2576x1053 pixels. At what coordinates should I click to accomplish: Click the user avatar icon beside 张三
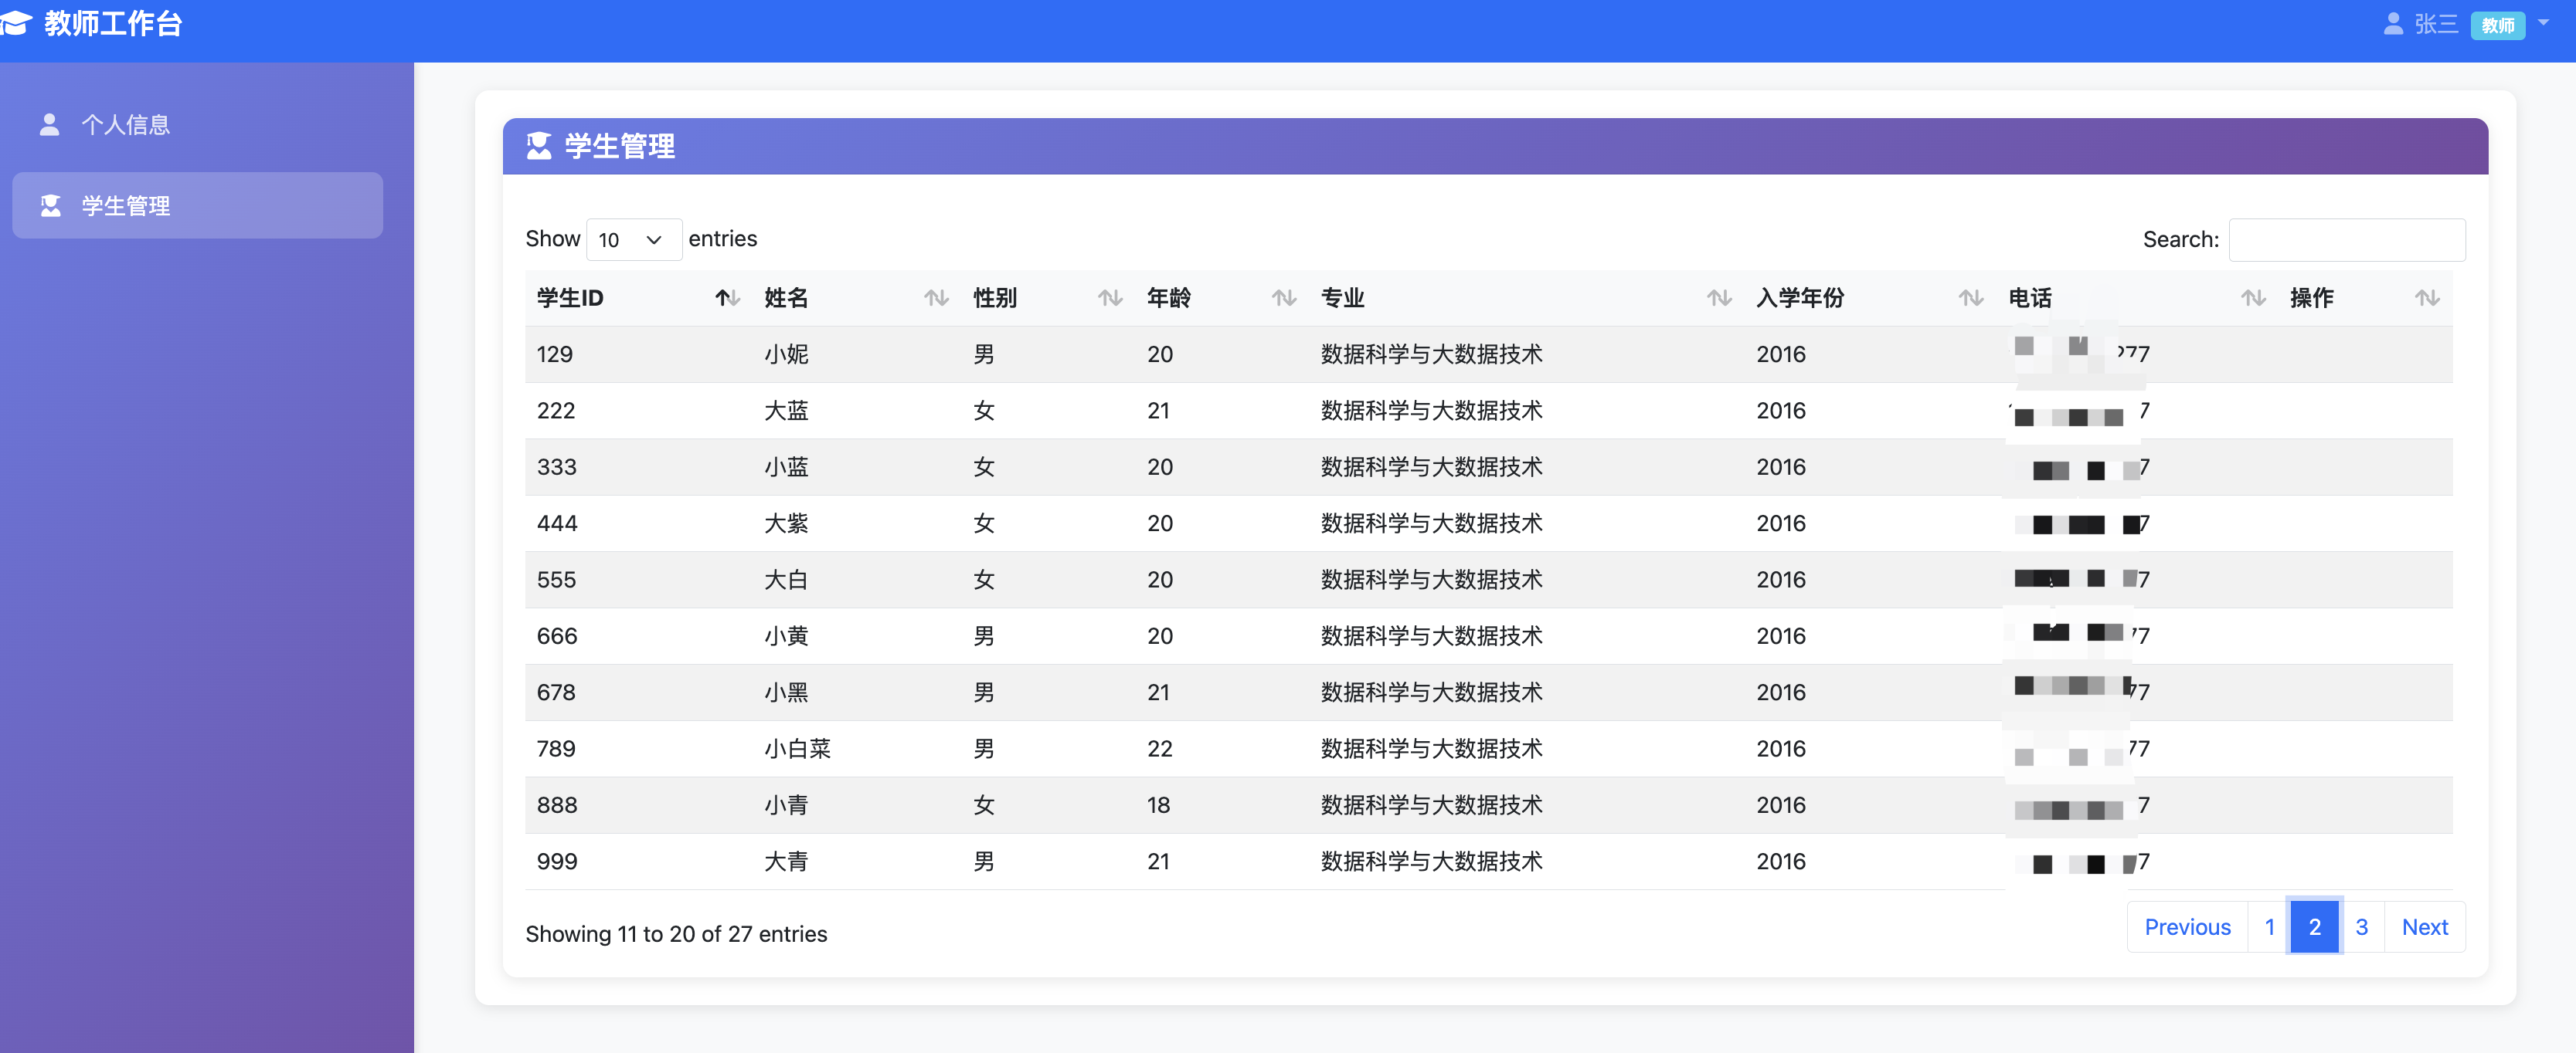coord(2392,24)
